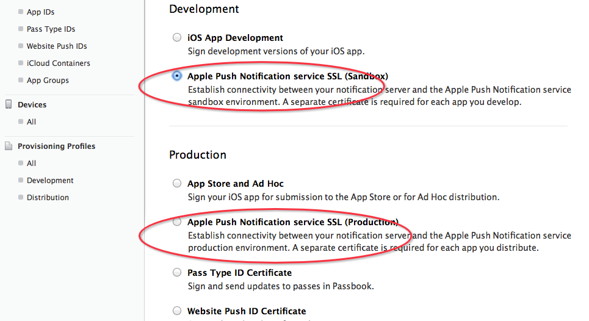Image resolution: width=589 pixels, height=321 pixels.
Task: Open Pass Type IDs in sidebar
Action: tap(51, 29)
